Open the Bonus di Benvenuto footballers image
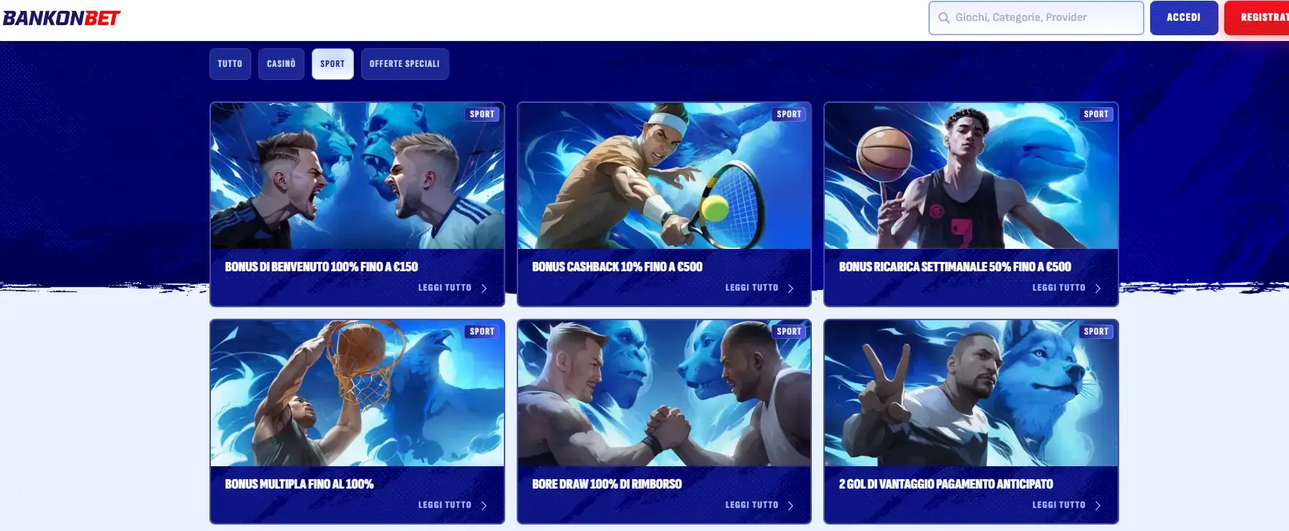This screenshot has height=531, width=1289. [x=357, y=176]
